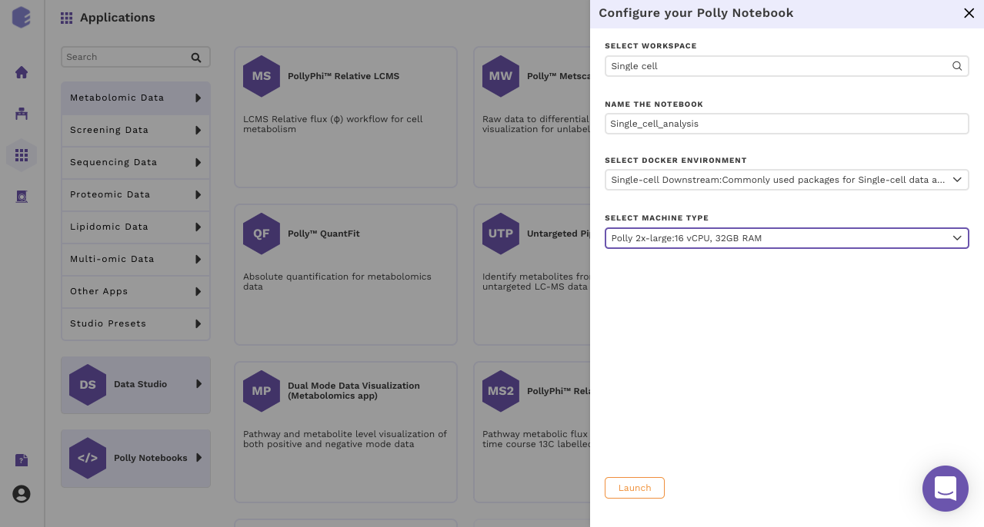Viewport: 984px width, 527px height.
Task: Open the chat support bubble
Action: (945, 489)
